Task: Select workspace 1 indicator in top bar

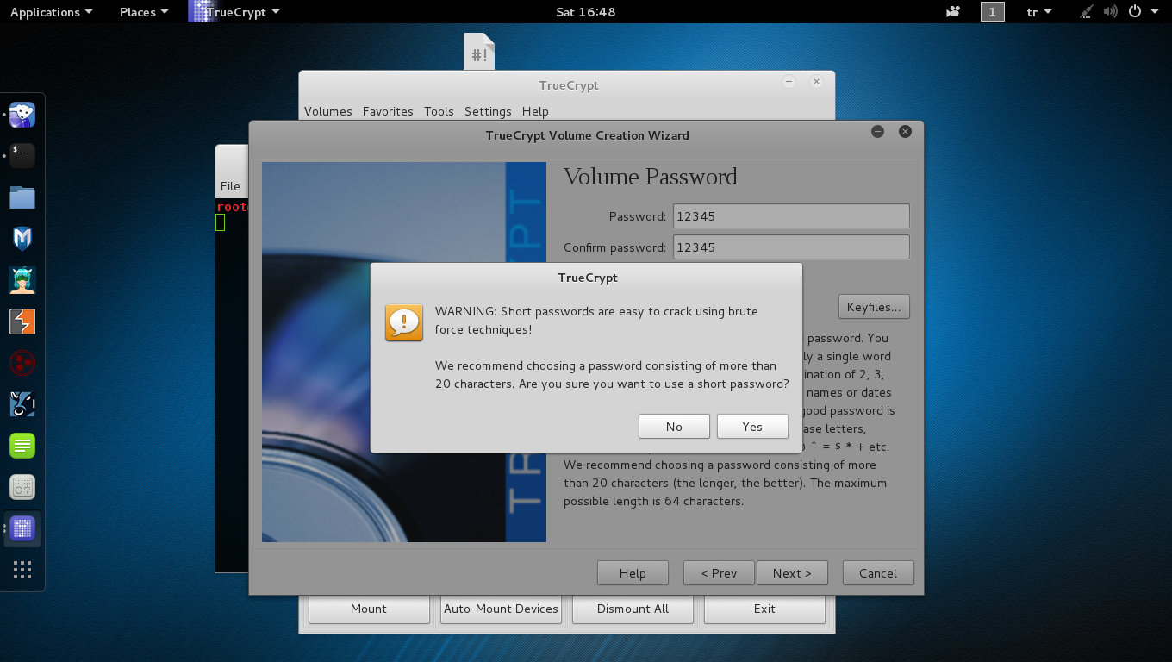Action: coord(992,12)
